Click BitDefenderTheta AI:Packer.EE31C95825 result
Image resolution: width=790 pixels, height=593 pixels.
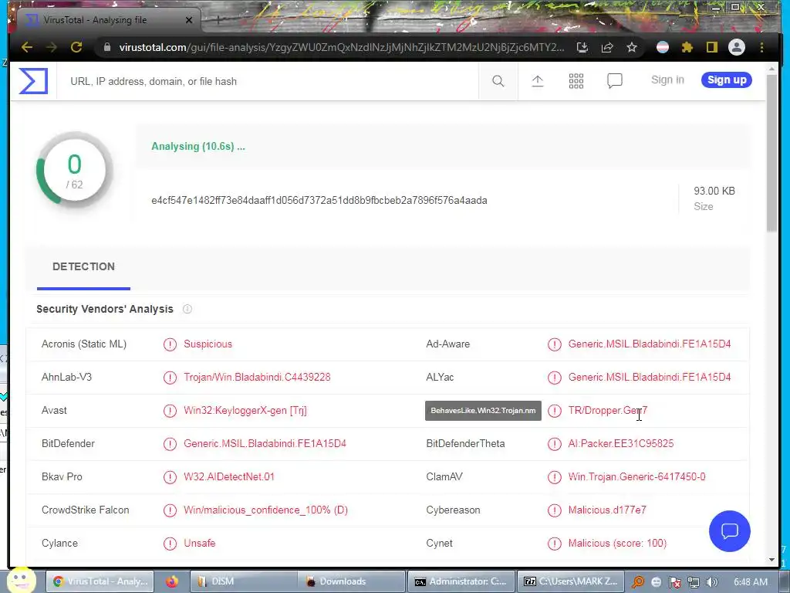621,444
